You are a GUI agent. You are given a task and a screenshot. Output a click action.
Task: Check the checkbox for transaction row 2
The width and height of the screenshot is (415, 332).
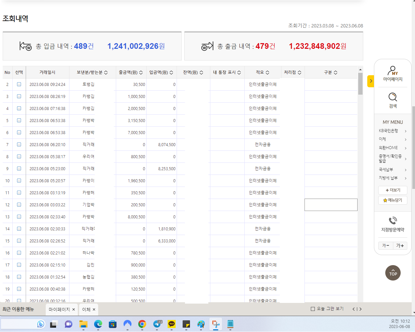(19, 84)
